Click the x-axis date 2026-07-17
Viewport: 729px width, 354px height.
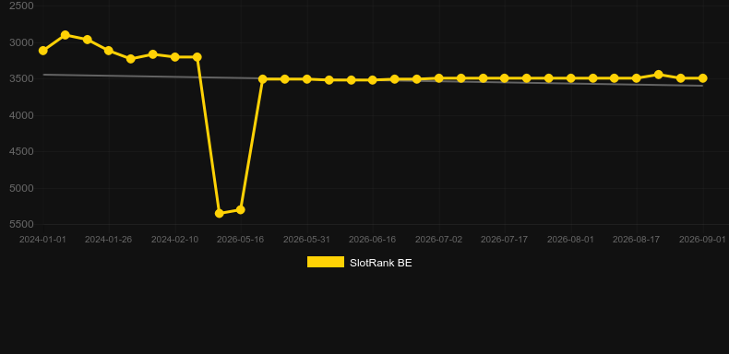505,240
